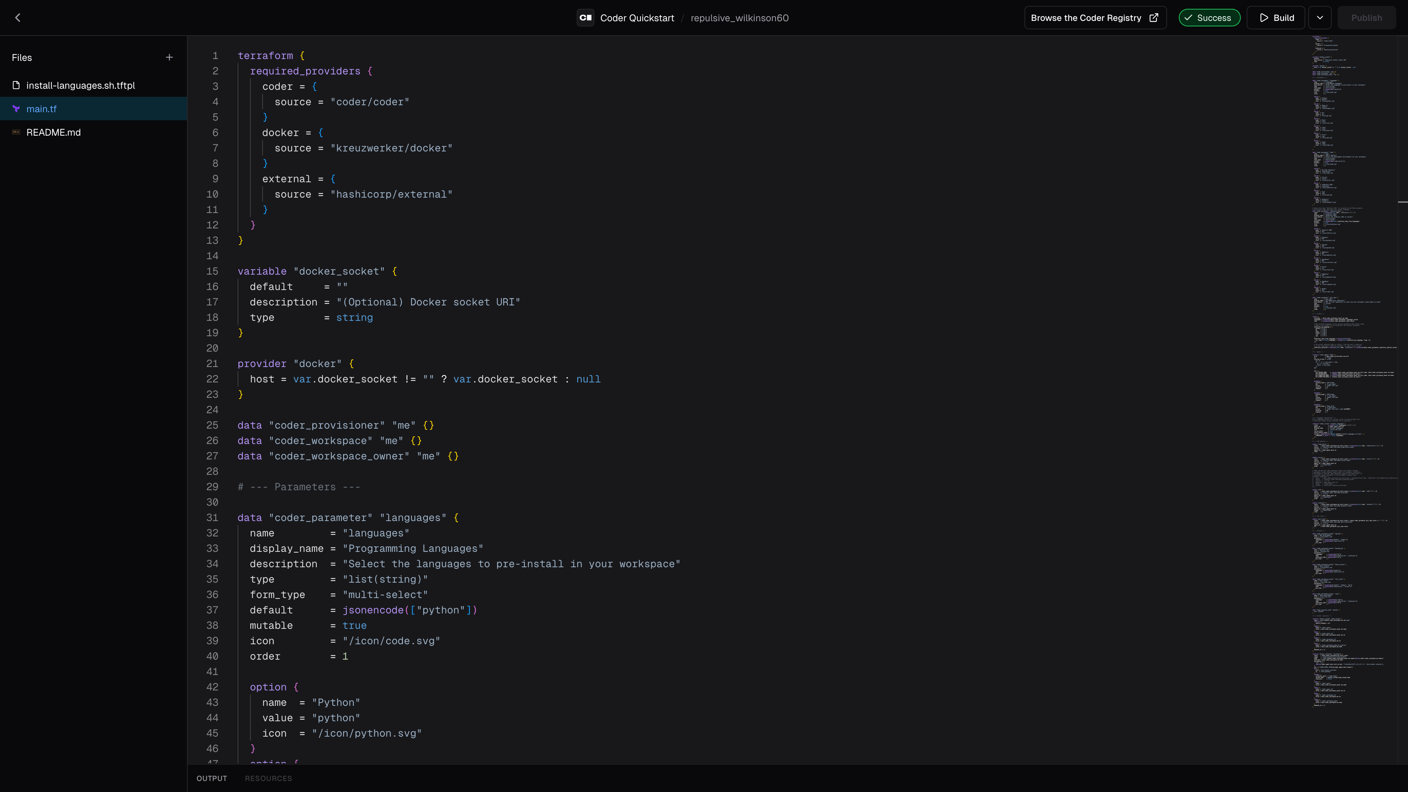Click the Build button
The height and width of the screenshot is (792, 1408).
click(1276, 18)
